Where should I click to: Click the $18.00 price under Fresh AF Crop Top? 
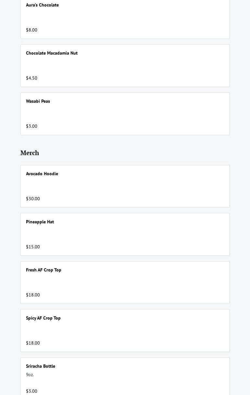click(x=33, y=295)
